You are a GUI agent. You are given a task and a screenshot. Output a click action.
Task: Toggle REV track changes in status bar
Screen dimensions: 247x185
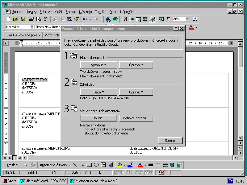[129, 173]
